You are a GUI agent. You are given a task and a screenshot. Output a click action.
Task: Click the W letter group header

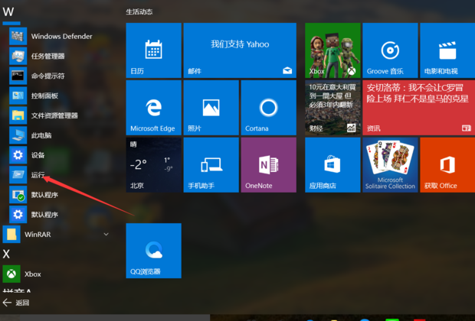pos(8,12)
